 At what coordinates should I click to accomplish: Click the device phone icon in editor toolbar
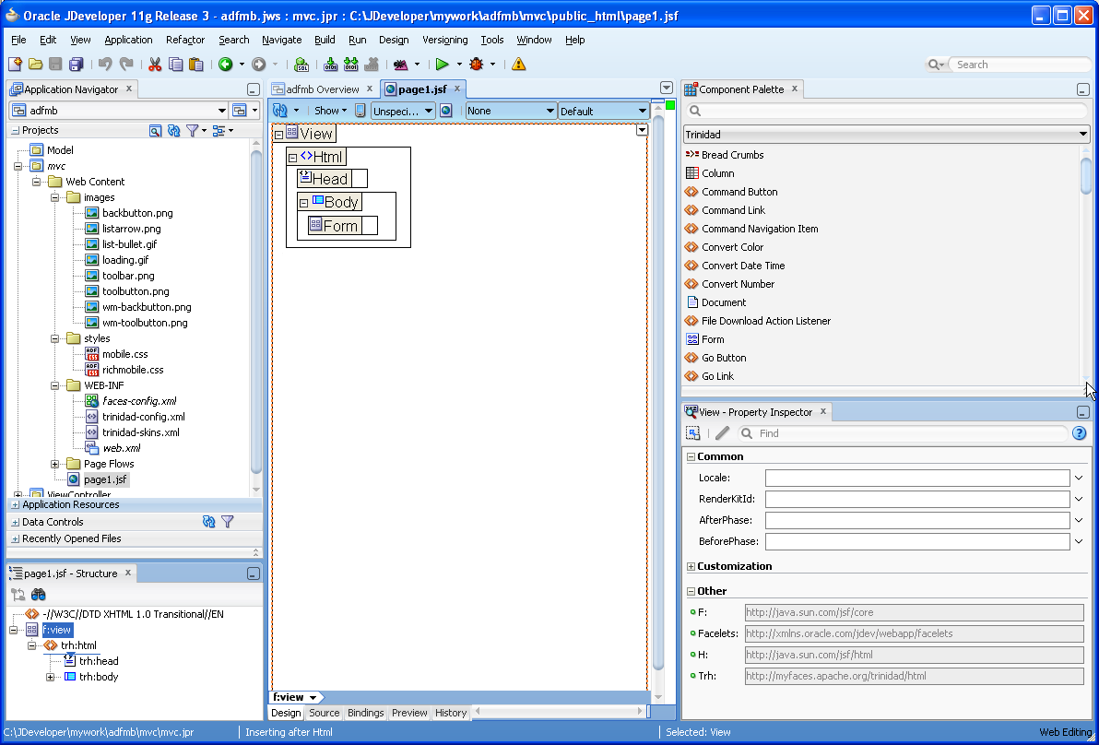(360, 111)
